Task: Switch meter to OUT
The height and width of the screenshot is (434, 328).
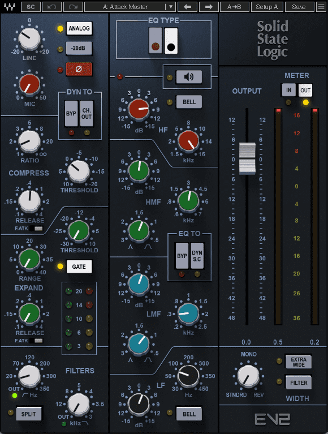Action: coord(305,90)
